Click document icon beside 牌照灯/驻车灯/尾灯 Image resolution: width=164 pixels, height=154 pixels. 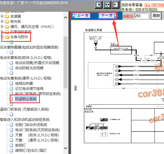[x=11, y=150]
